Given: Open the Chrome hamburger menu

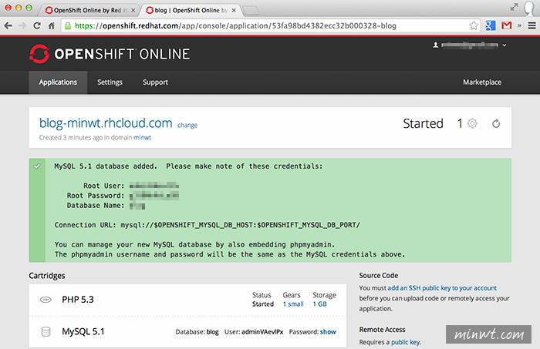Looking at the screenshot, I should coord(532,25).
